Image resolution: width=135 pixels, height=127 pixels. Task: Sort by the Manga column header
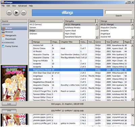[x=42, y=42]
